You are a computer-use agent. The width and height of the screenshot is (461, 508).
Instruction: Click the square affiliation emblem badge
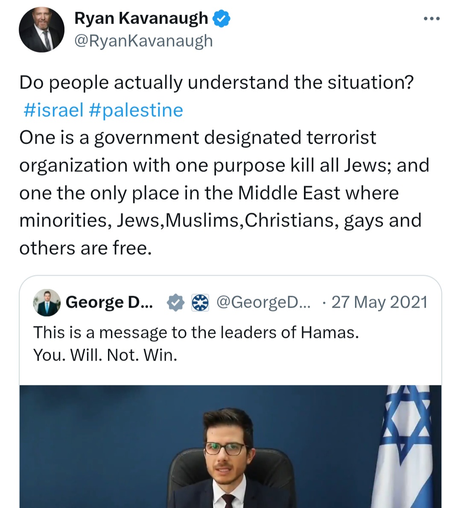coord(200,302)
